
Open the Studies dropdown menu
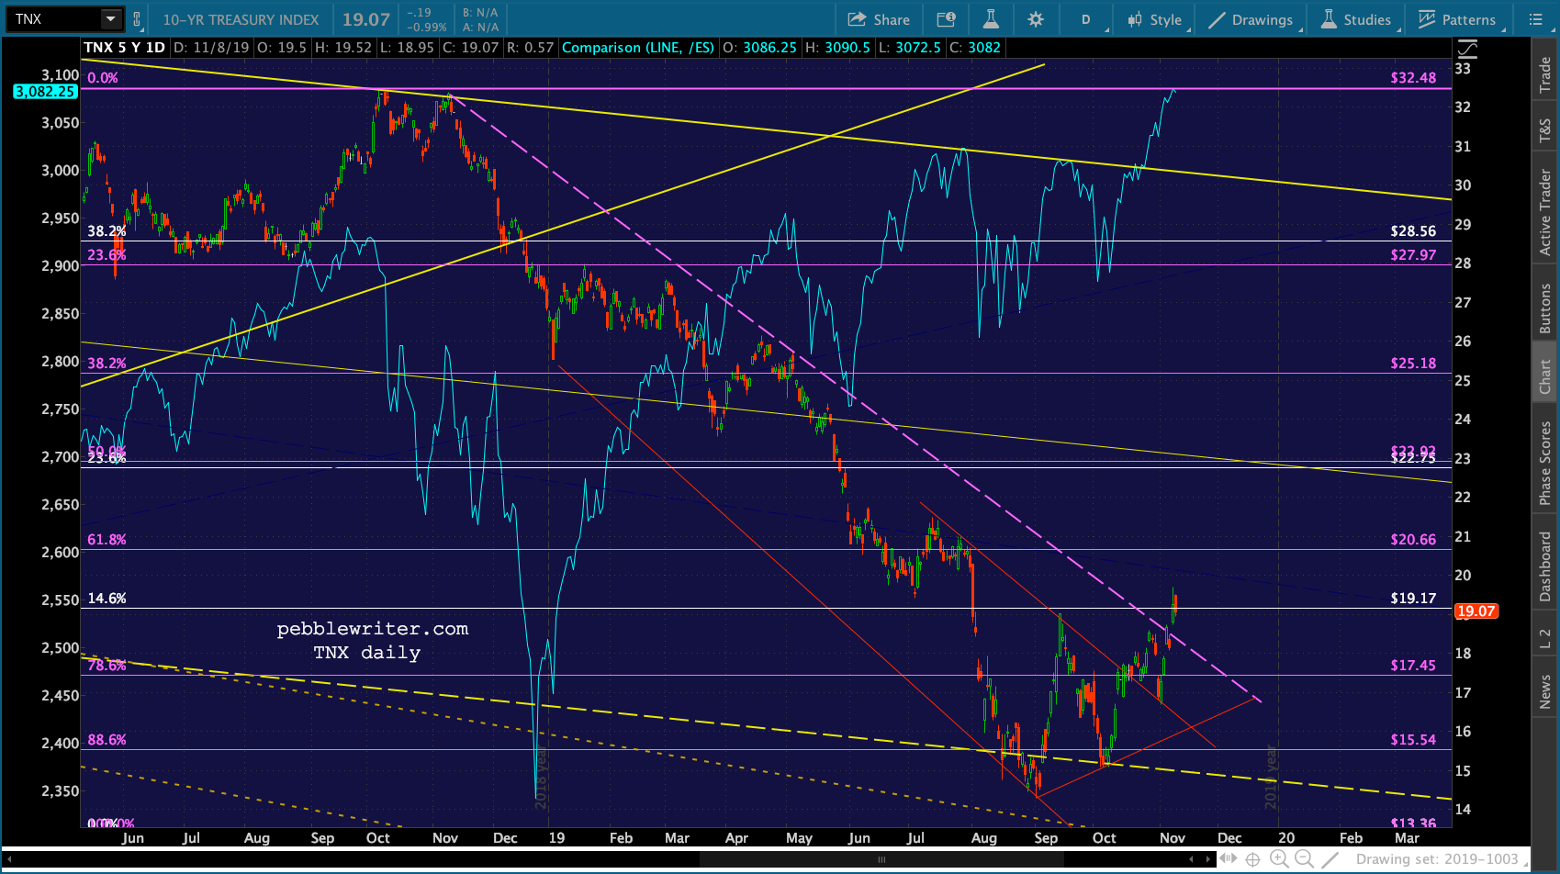[x=1356, y=19]
